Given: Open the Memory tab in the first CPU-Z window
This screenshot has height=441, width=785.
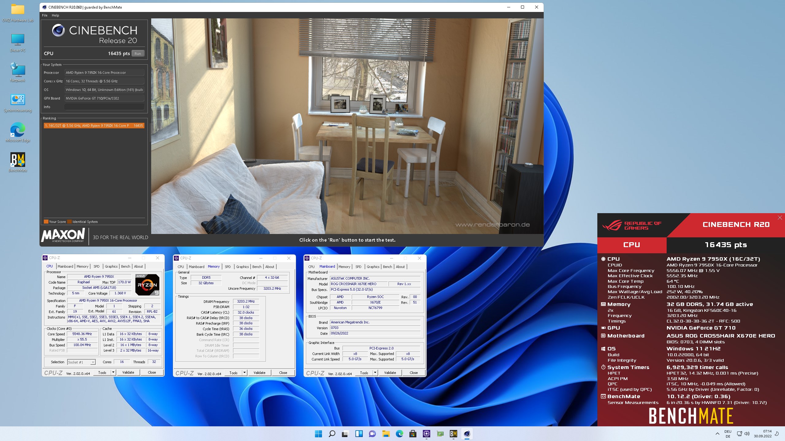Looking at the screenshot, I should tap(82, 266).
